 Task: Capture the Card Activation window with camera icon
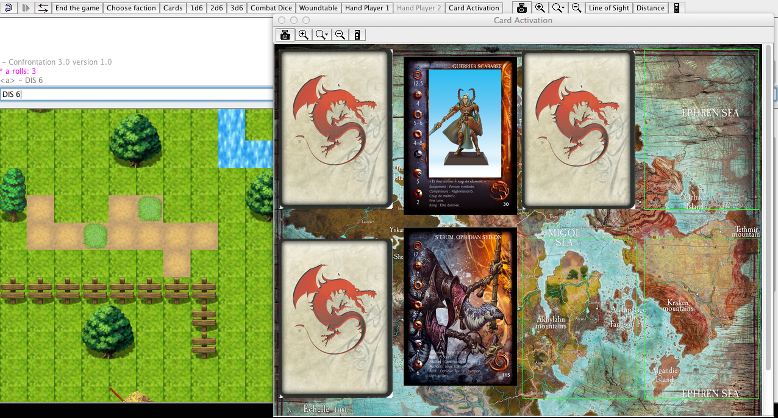pos(285,35)
